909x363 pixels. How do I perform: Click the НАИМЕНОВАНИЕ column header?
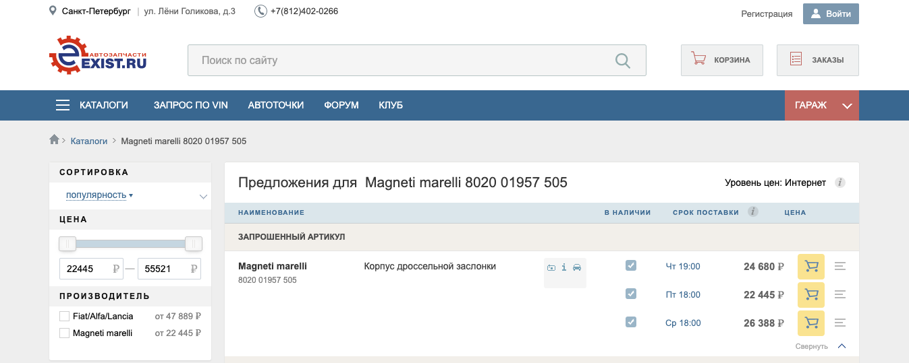coord(271,212)
